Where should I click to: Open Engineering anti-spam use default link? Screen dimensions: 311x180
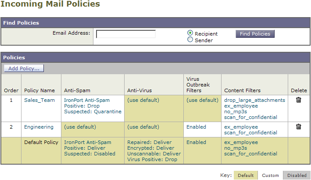coord(80,127)
